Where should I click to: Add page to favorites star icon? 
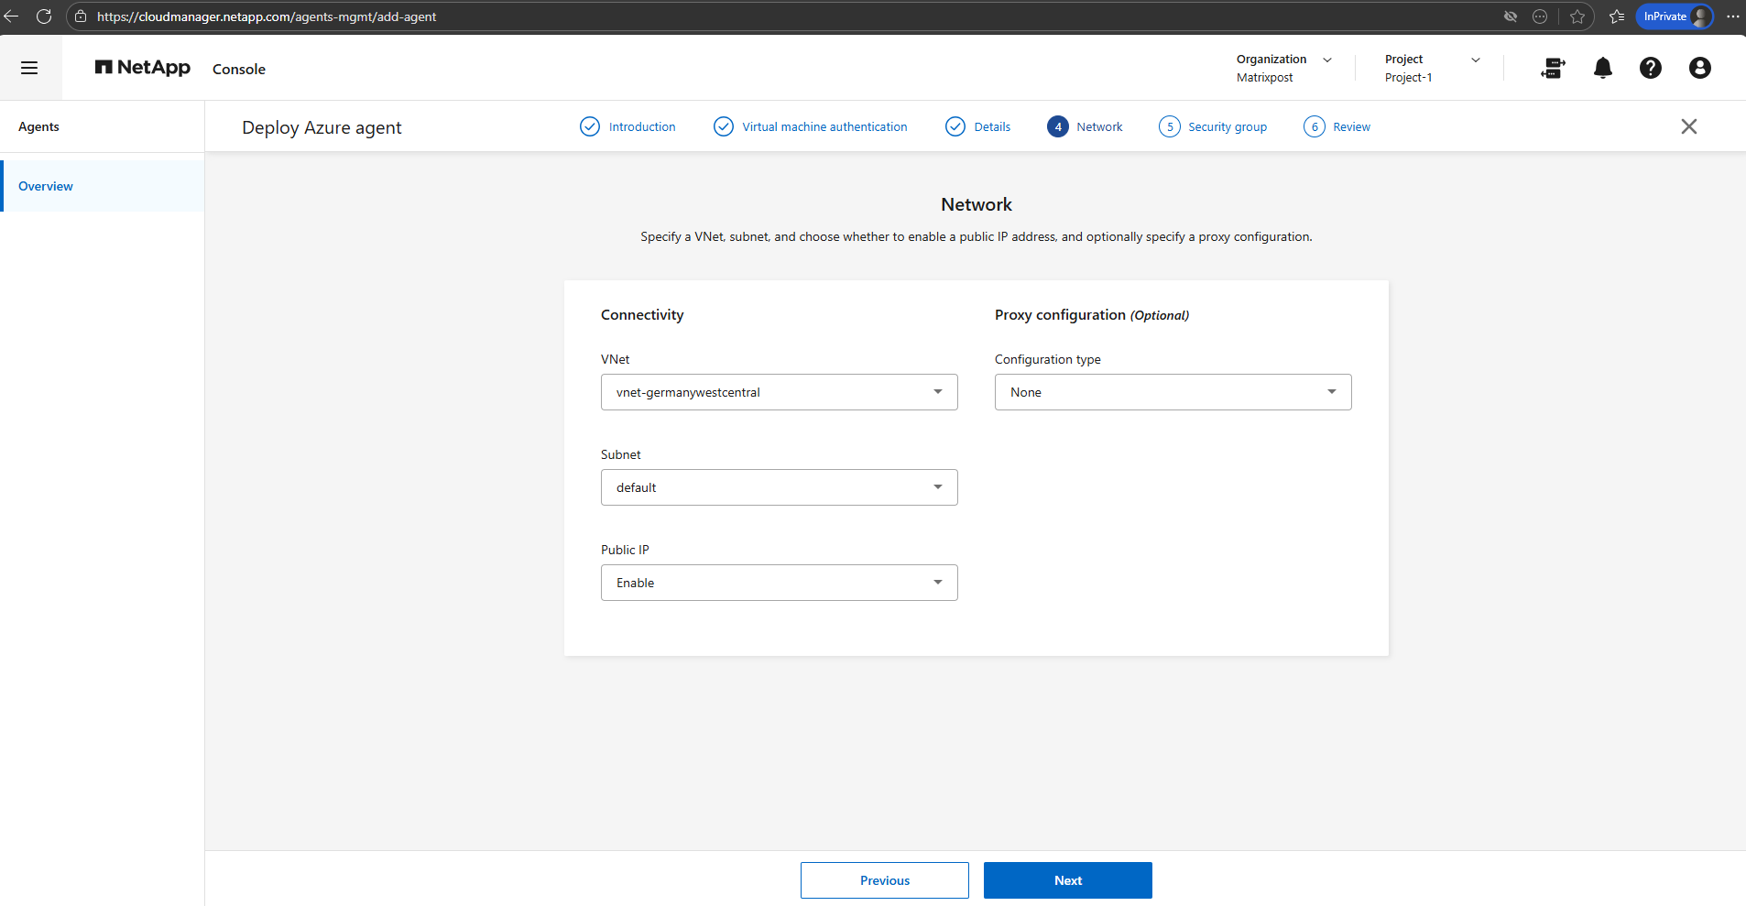point(1577,16)
